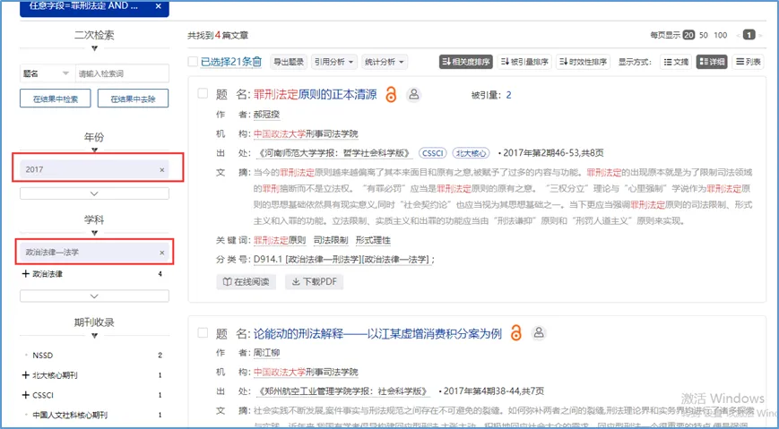This screenshot has width=779, height=429.
Task: Remove the 2017 year filter
Action: [161, 170]
